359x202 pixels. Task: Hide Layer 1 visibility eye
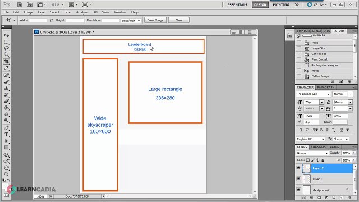pyautogui.click(x=298, y=178)
